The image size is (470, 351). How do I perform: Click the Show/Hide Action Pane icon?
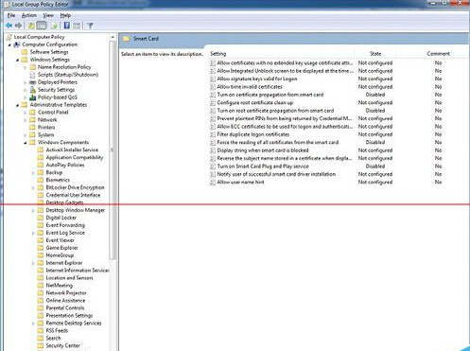pyautogui.click(x=77, y=26)
